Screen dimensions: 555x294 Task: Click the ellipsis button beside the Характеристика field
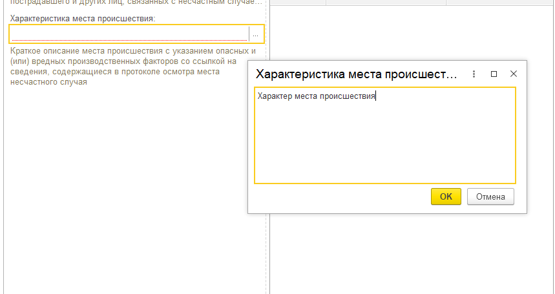pos(256,34)
